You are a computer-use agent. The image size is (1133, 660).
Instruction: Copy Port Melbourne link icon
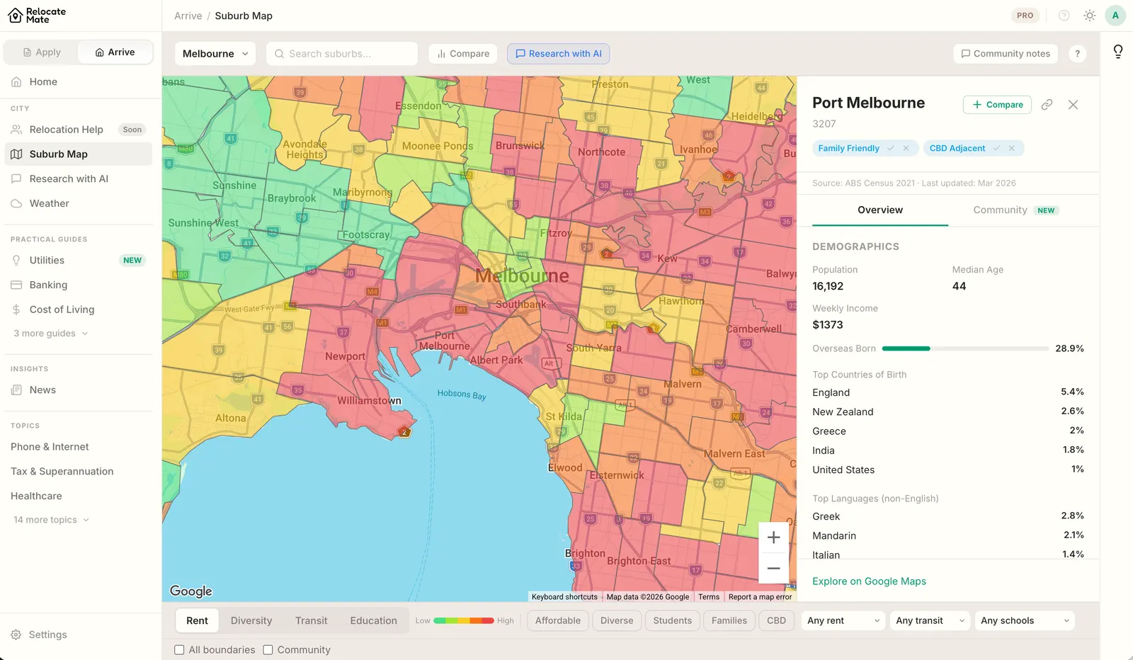point(1047,105)
